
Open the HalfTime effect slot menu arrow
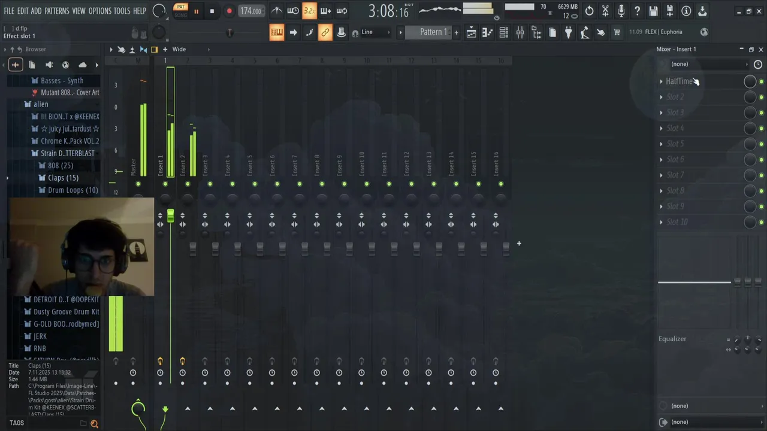[662, 81]
